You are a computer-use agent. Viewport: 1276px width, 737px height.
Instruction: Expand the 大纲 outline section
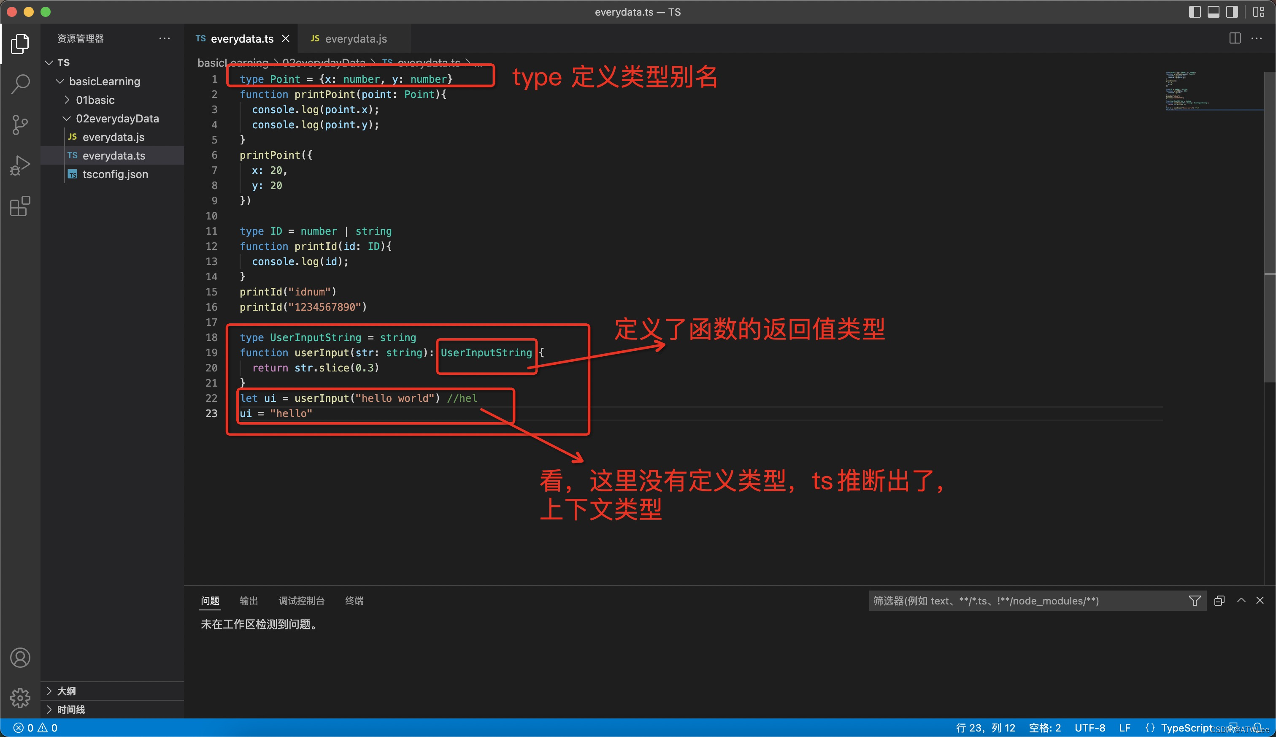point(66,691)
